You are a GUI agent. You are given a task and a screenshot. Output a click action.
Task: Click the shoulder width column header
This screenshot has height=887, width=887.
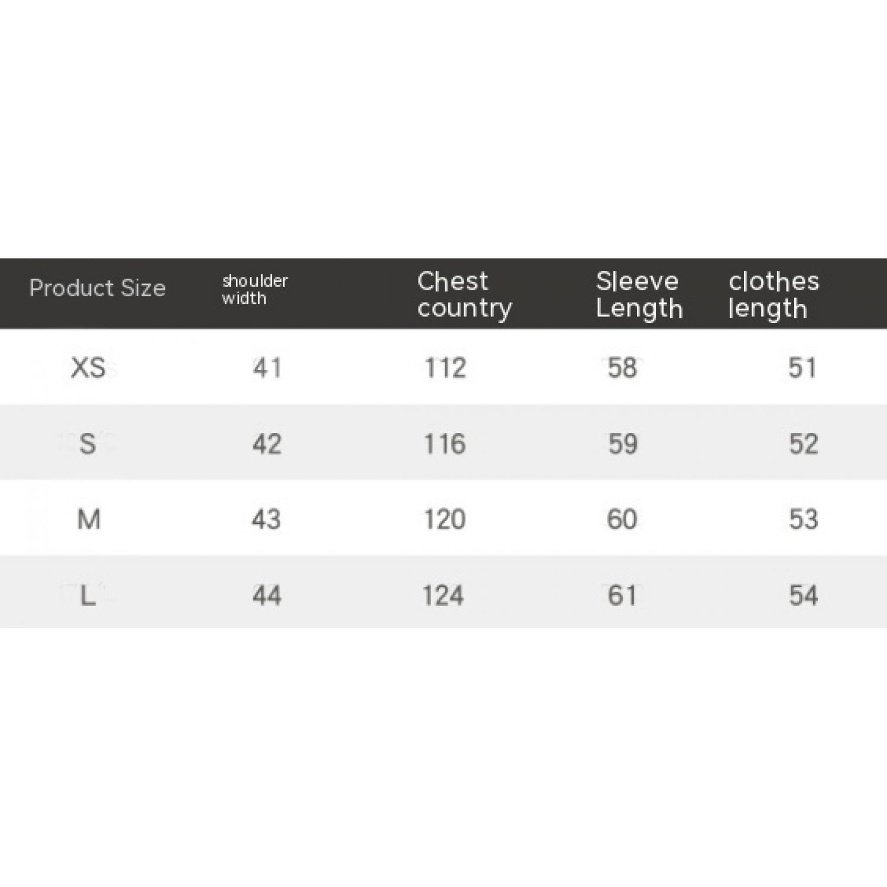pos(255,289)
